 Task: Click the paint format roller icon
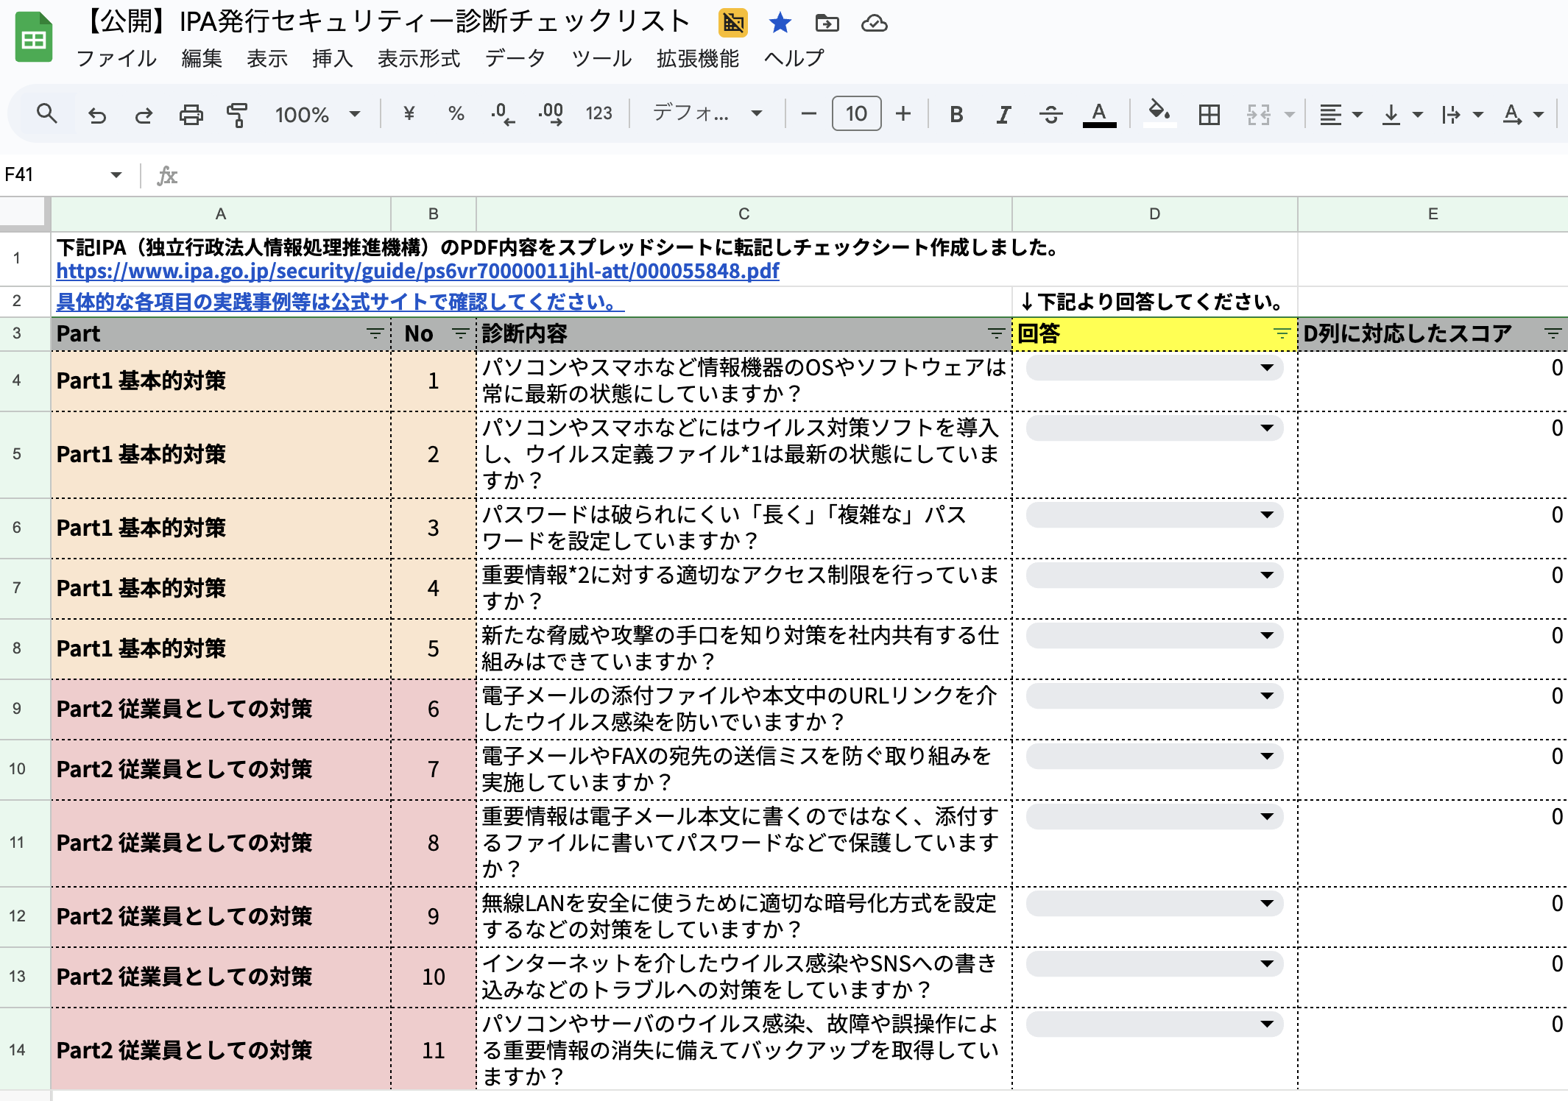[x=237, y=114]
